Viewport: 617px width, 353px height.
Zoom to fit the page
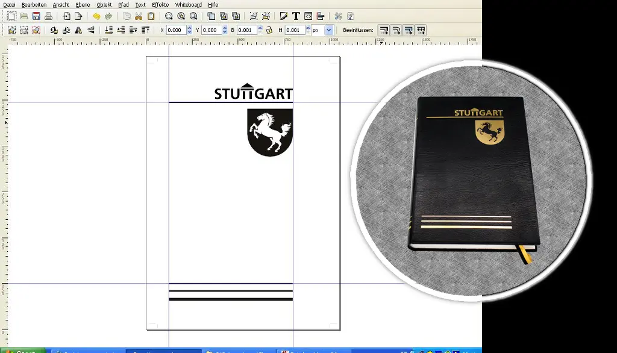click(193, 16)
